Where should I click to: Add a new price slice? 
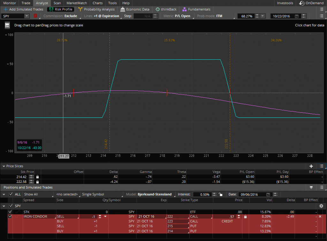click(311, 166)
